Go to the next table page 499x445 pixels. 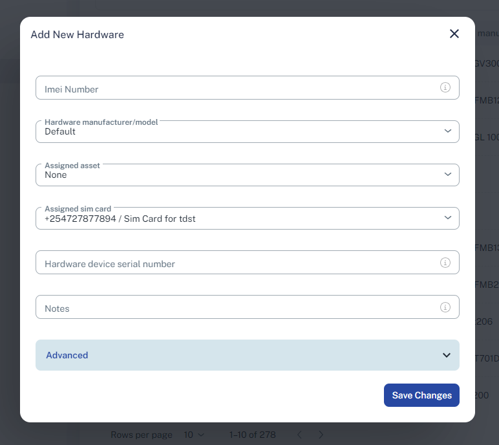click(x=321, y=435)
